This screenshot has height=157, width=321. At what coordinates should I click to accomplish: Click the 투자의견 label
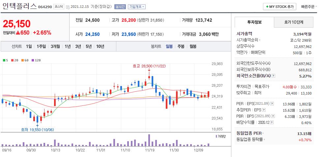(243, 87)
